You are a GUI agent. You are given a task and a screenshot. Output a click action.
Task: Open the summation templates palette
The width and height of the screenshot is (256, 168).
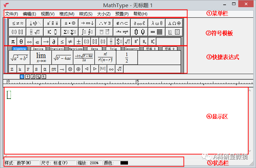point(69,32)
